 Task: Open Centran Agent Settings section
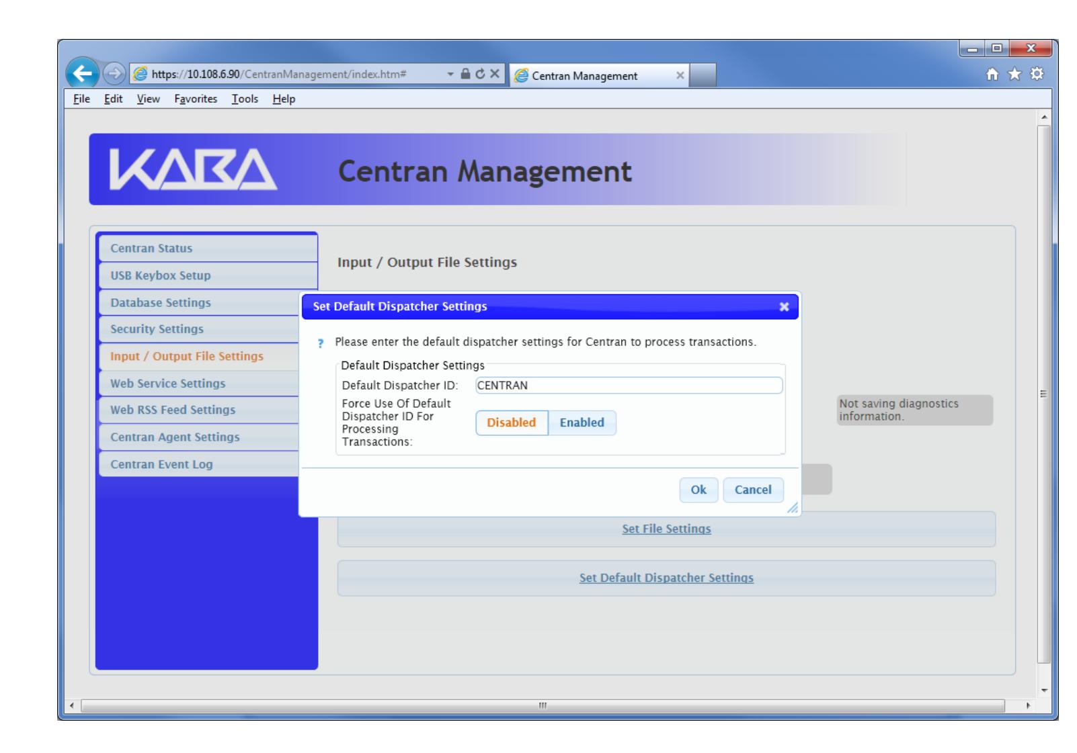[200, 437]
